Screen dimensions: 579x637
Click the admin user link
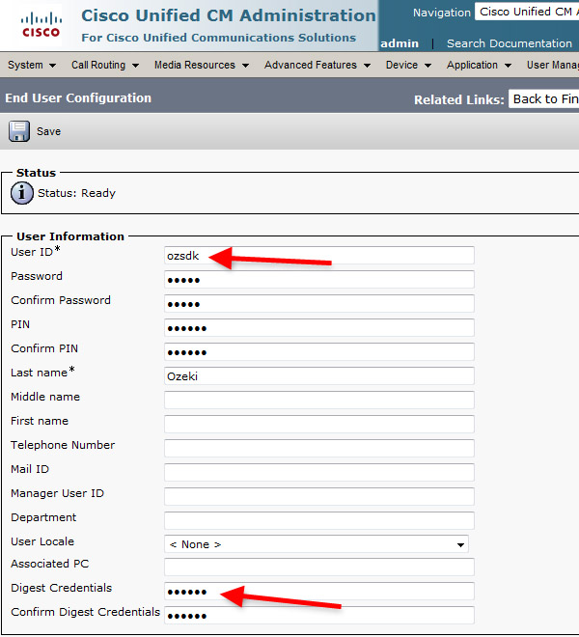pyautogui.click(x=400, y=43)
